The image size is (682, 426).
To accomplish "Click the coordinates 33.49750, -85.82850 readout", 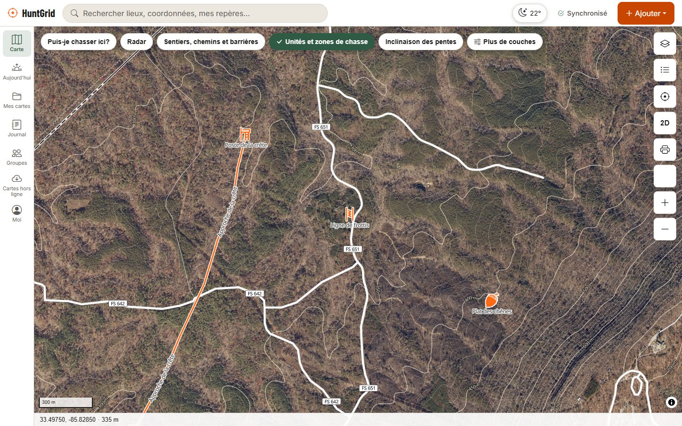I will point(68,419).
